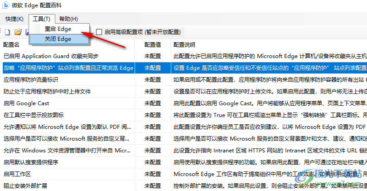367x191 pixels.
Task: Click 未配置 value for 应用程序防护流量标识
Action: [x=153, y=80]
